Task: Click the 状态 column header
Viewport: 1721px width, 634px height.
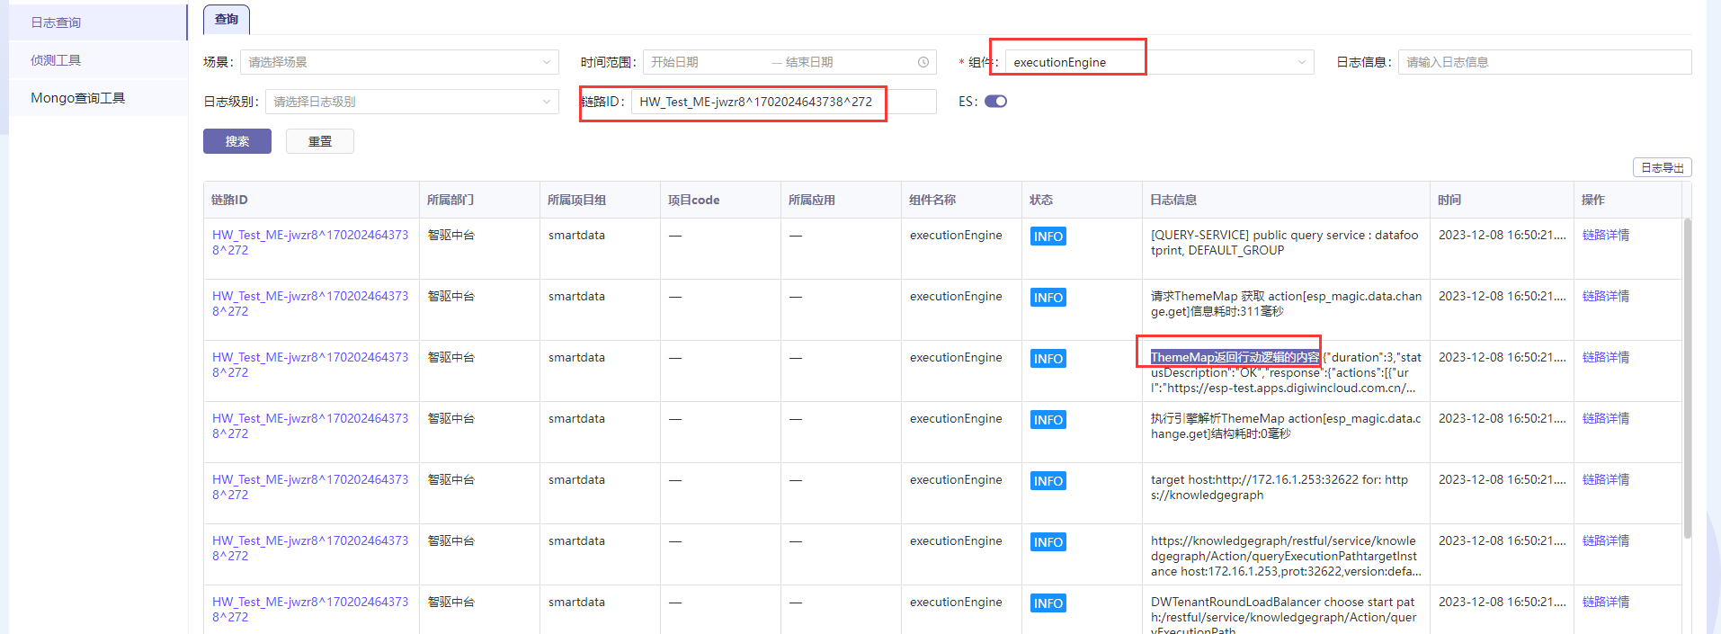Action: [1041, 200]
